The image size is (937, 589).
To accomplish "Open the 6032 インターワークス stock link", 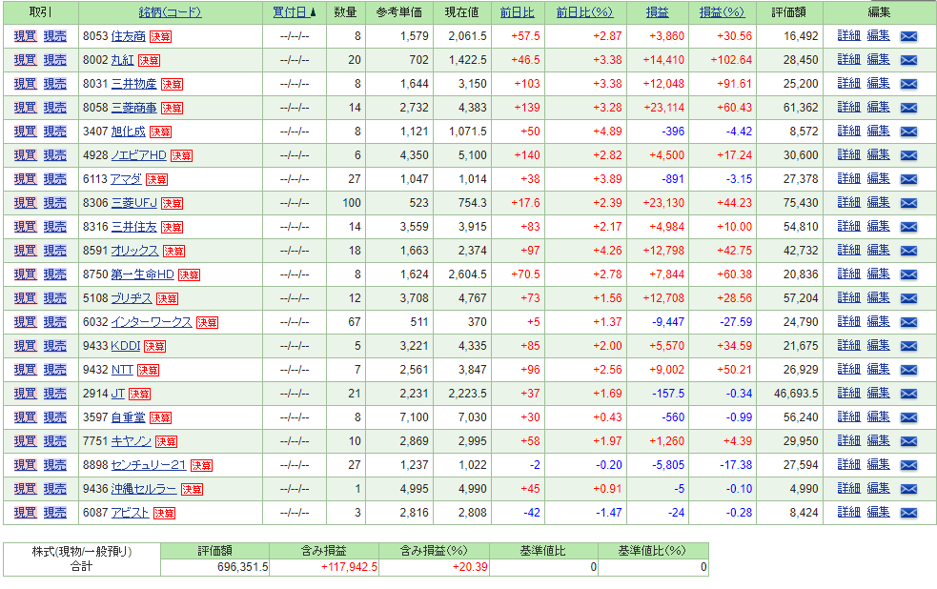I will (152, 322).
